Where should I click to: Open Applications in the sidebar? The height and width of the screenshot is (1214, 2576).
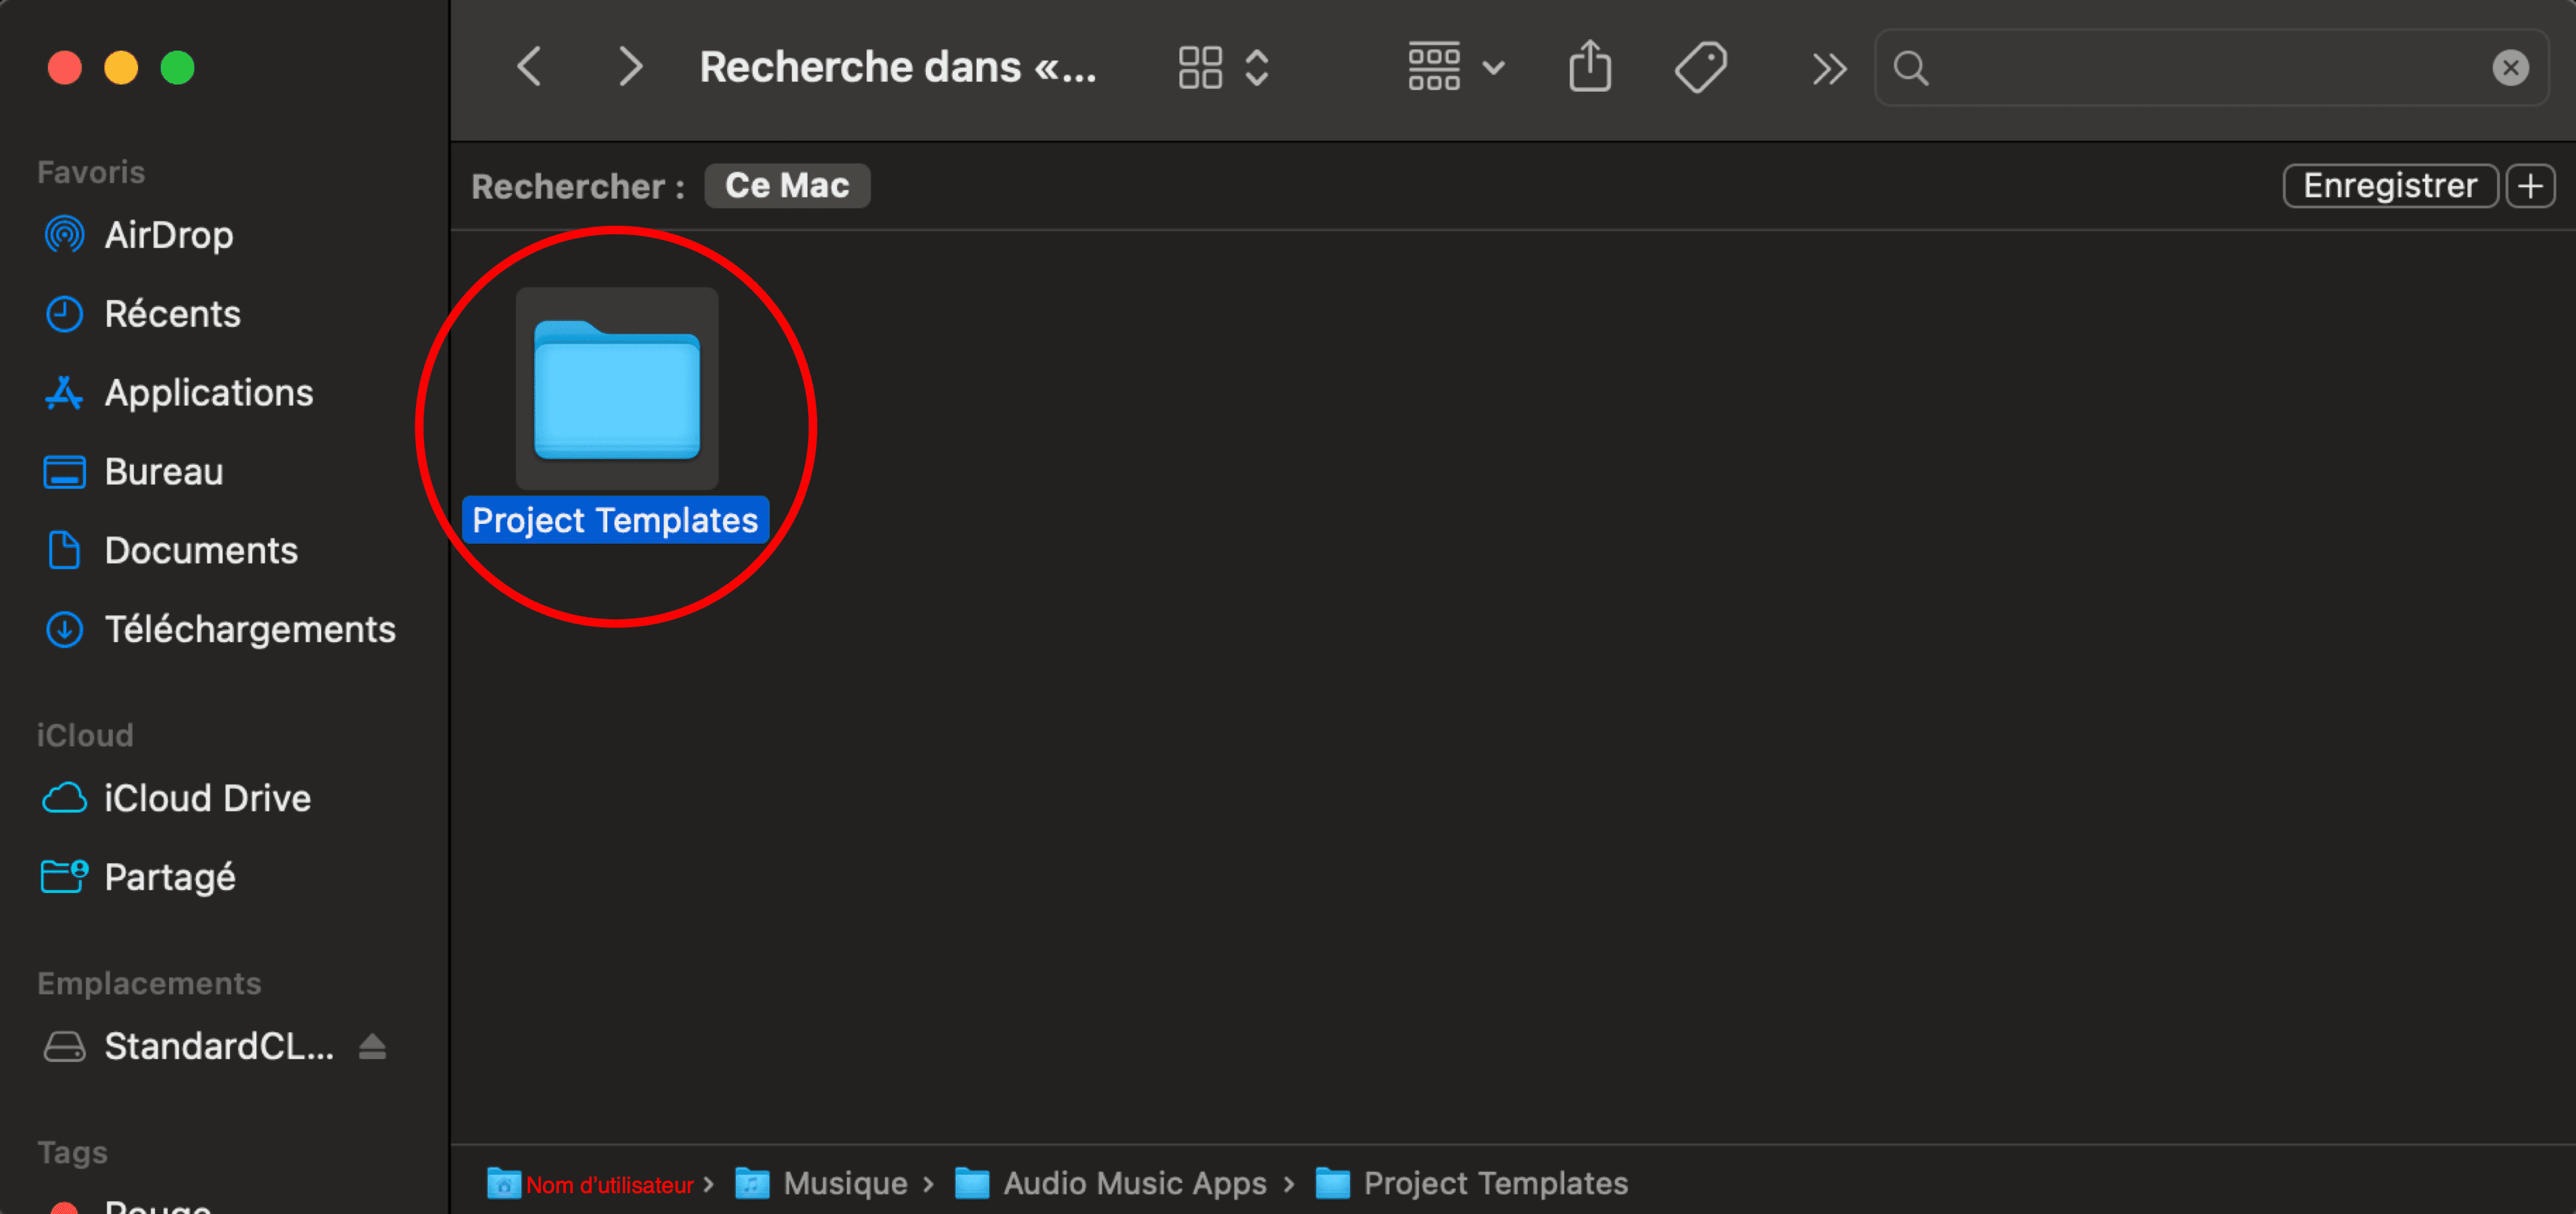208,393
